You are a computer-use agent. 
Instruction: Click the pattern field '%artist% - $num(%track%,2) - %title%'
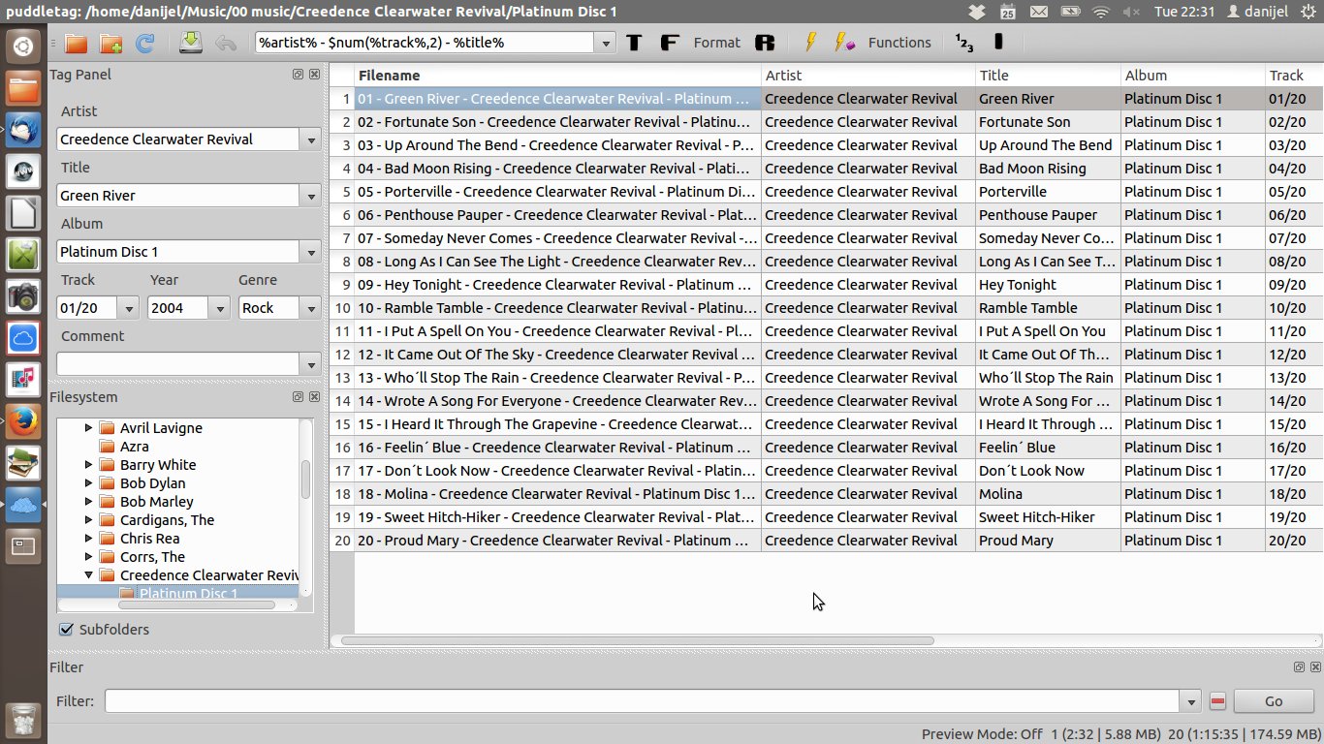pyautogui.click(x=426, y=43)
